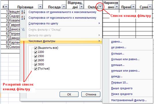
Task: Select Настраиваемый фильтр... option
Action: point(129,100)
